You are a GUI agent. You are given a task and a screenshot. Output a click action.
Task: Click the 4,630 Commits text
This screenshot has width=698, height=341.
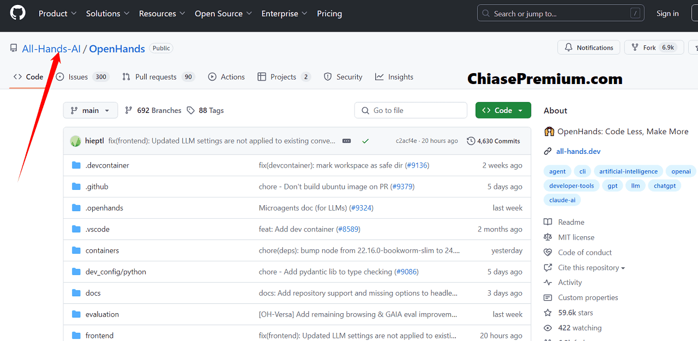pos(498,141)
